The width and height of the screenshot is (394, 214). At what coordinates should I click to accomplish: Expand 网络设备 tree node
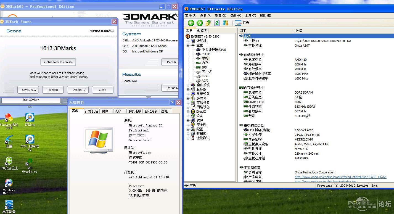click(188, 107)
